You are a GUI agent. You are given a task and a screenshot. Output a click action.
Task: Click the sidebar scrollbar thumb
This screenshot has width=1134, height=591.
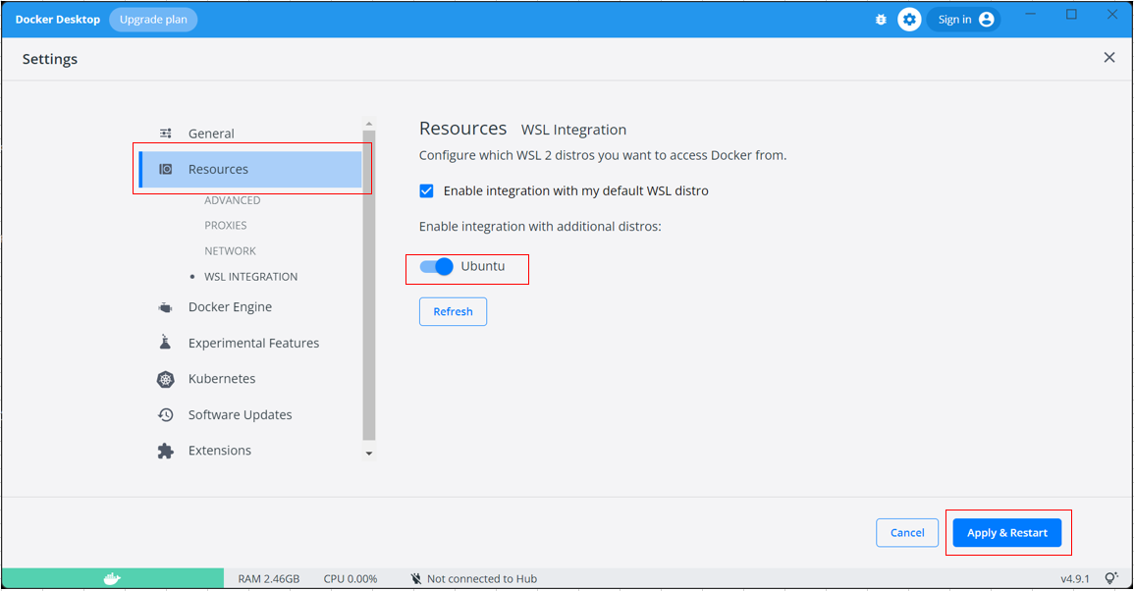369,285
